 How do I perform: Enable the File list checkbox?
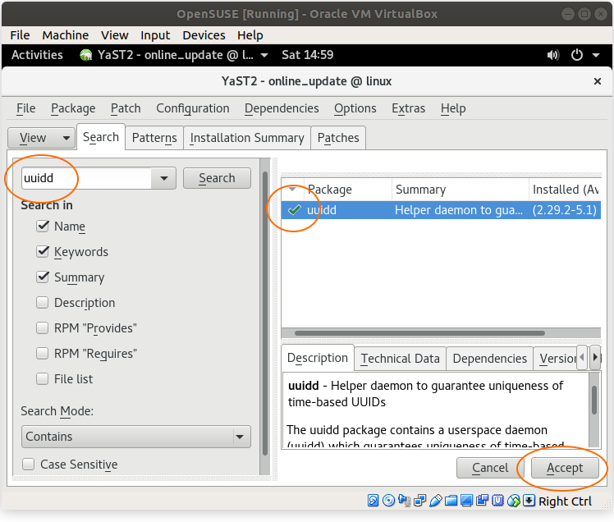[x=43, y=378]
